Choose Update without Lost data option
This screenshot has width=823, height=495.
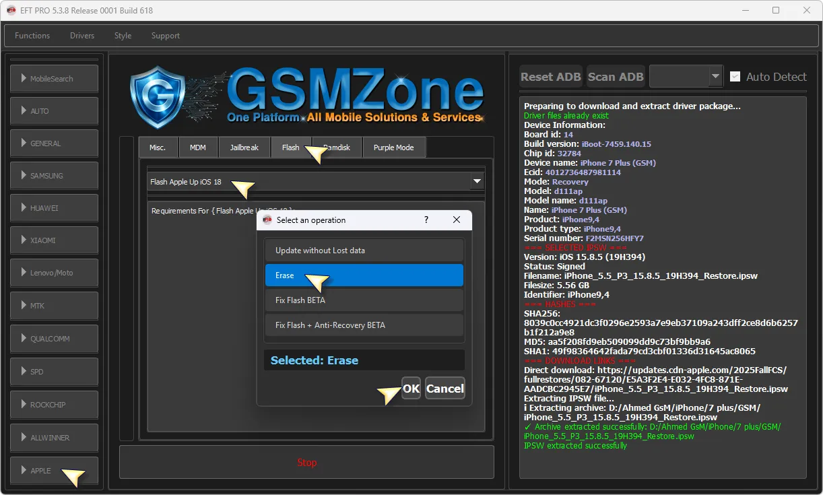click(364, 251)
